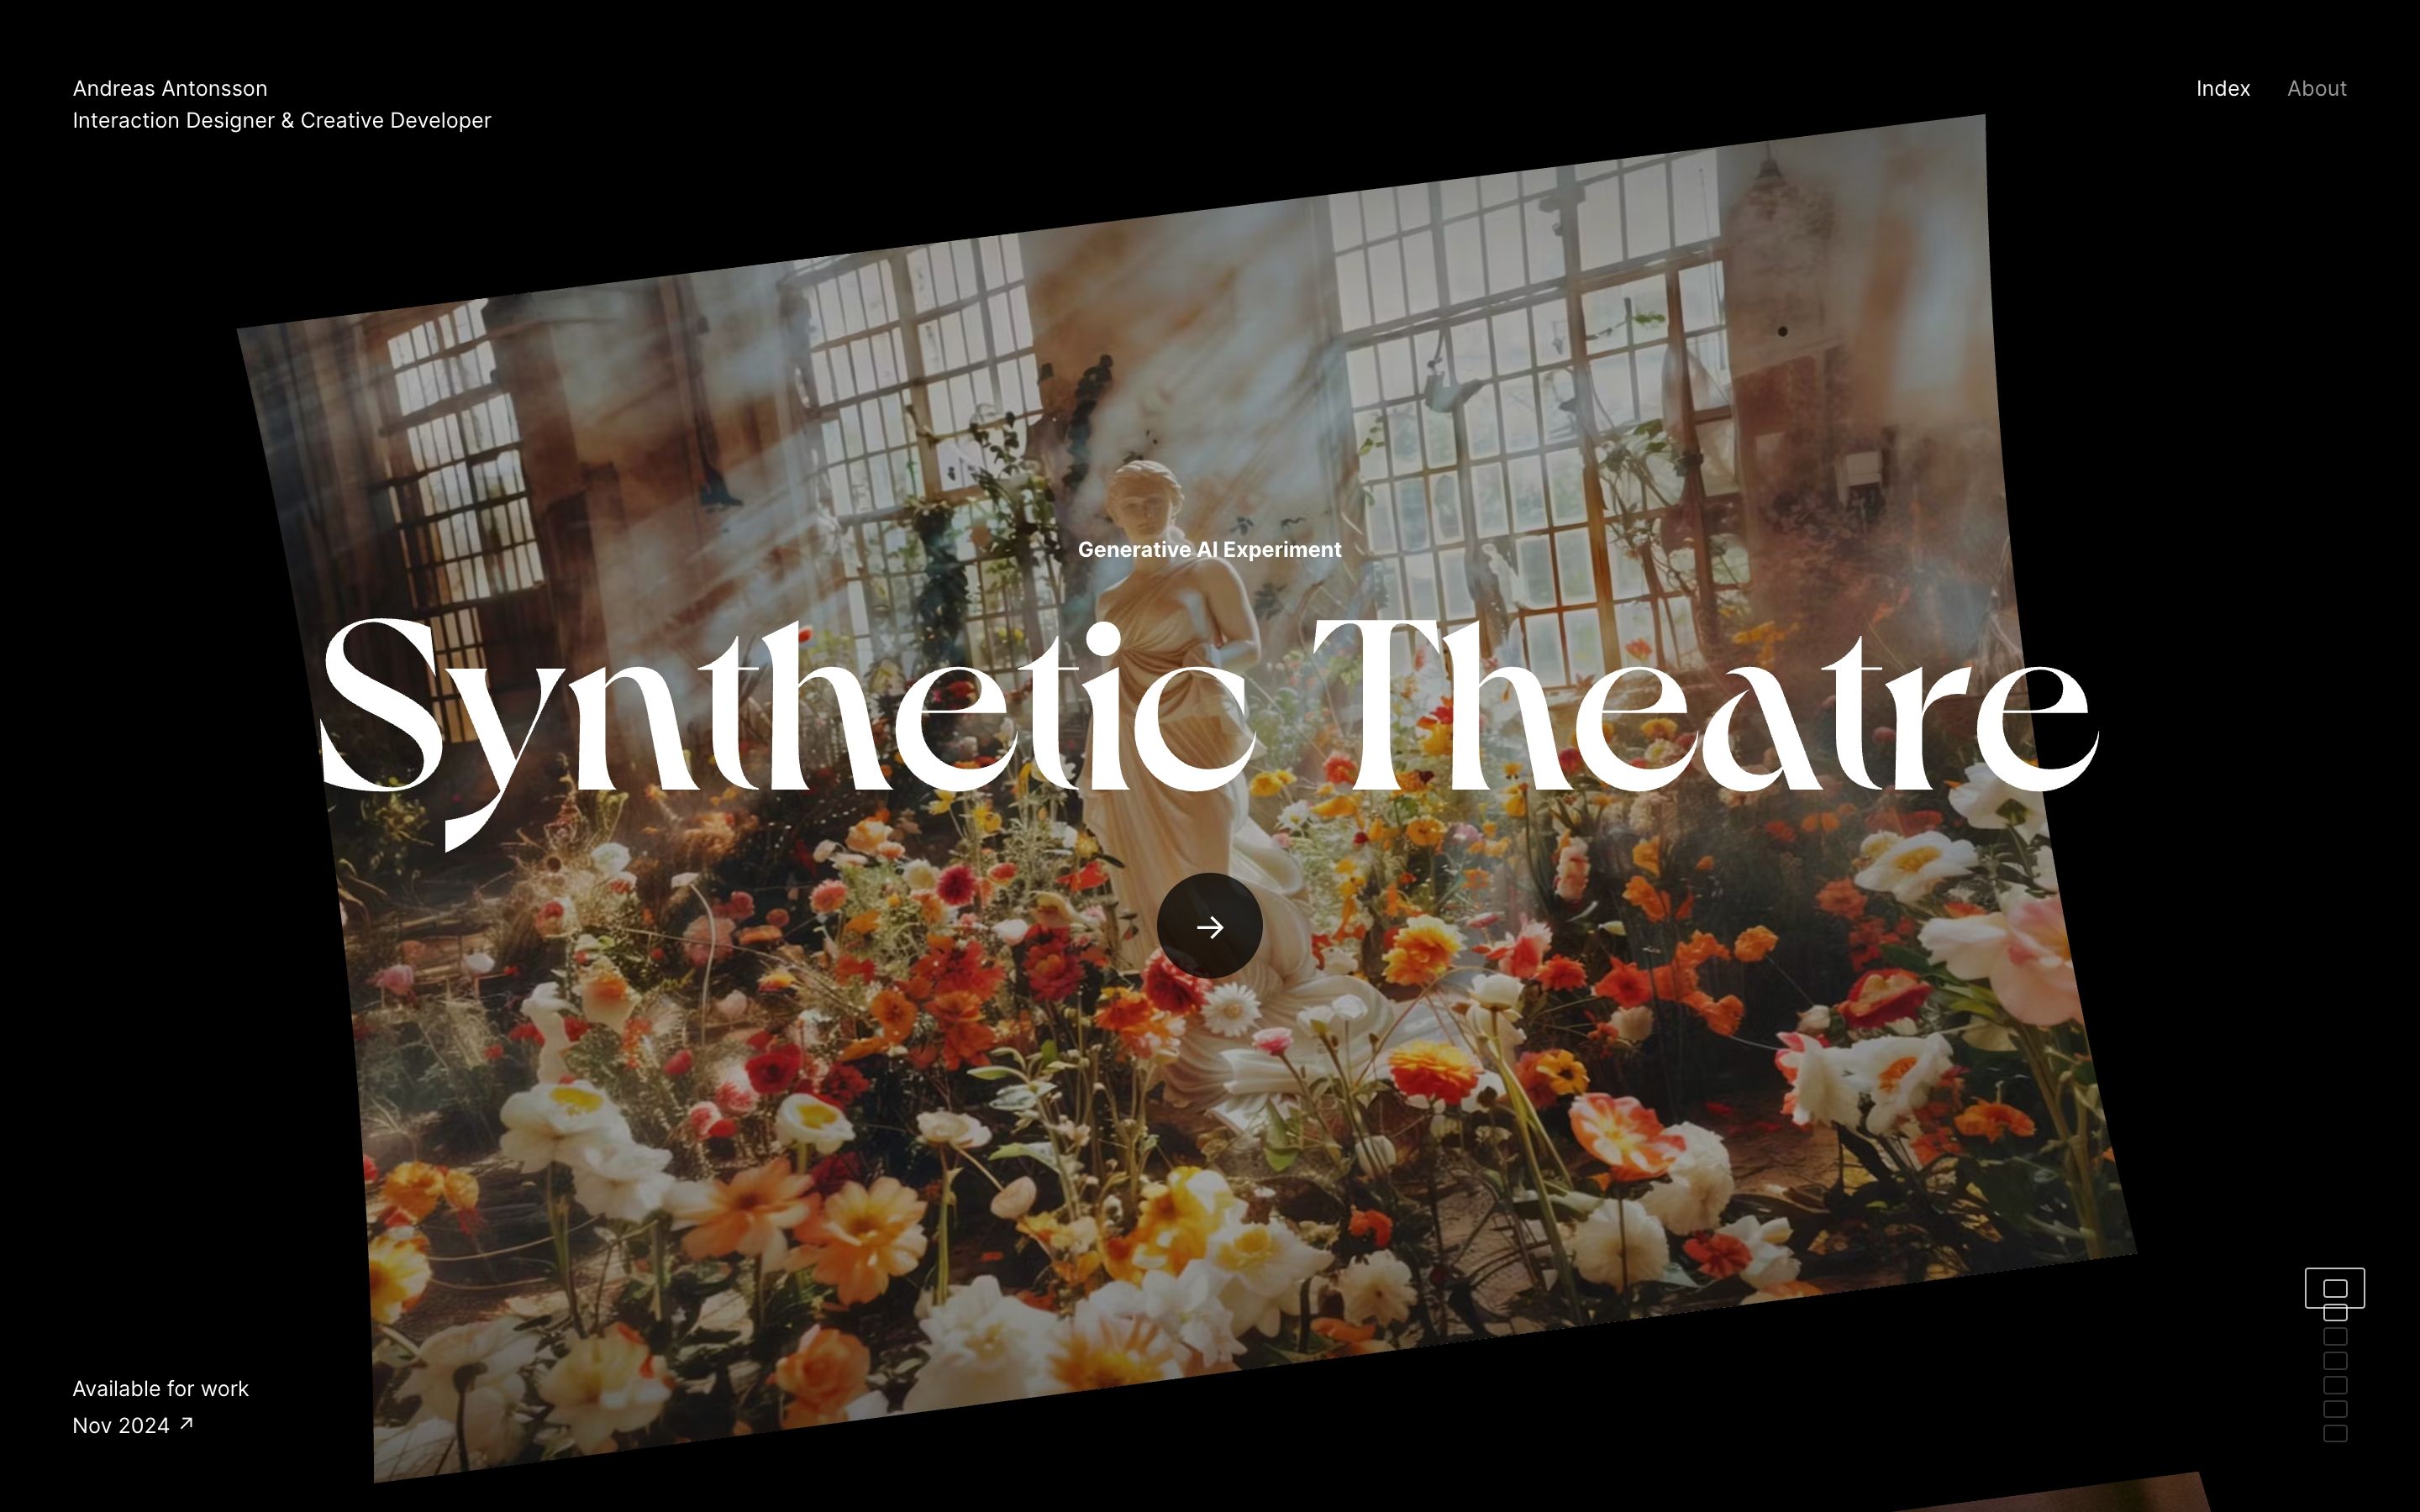Click the Nov 2024 availability link

coord(121,1425)
